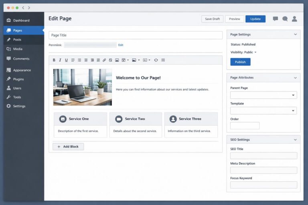The width and height of the screenshot is (308, 205).
Task: Click the Edit link next to Permalink
Action: pyautogui.click(x=121, y=45)
